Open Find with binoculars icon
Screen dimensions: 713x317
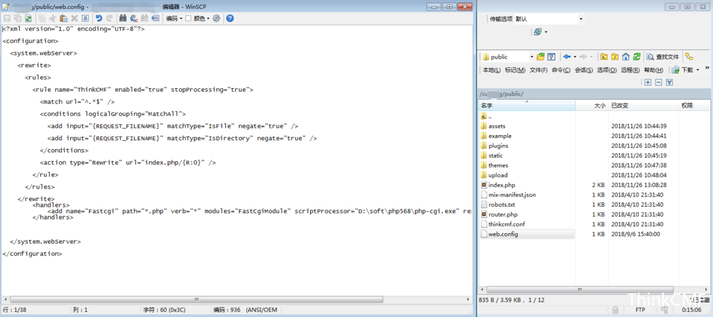(123, 18)
